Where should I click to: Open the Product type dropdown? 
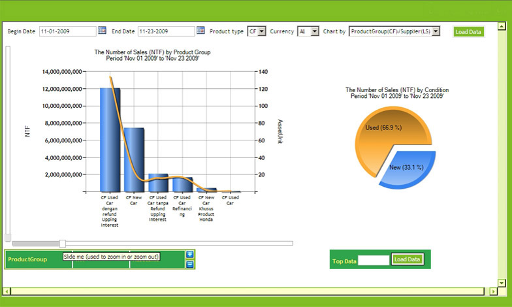coord(256,31)
